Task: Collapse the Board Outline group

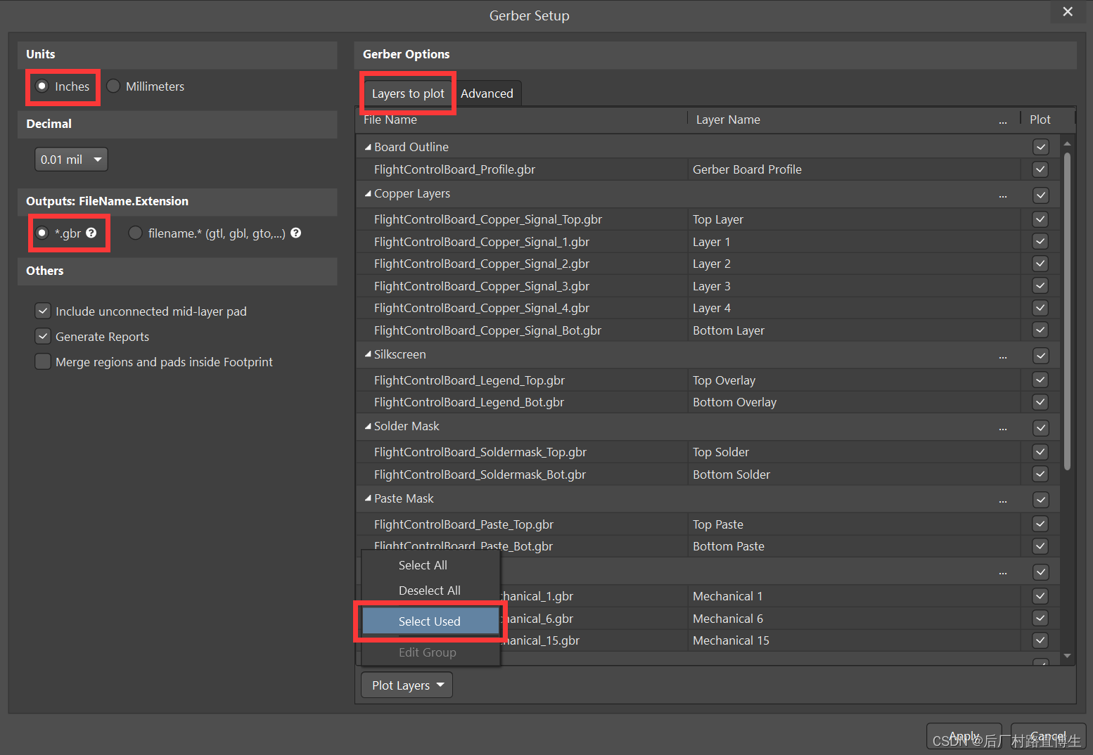Action: point(368,147)
